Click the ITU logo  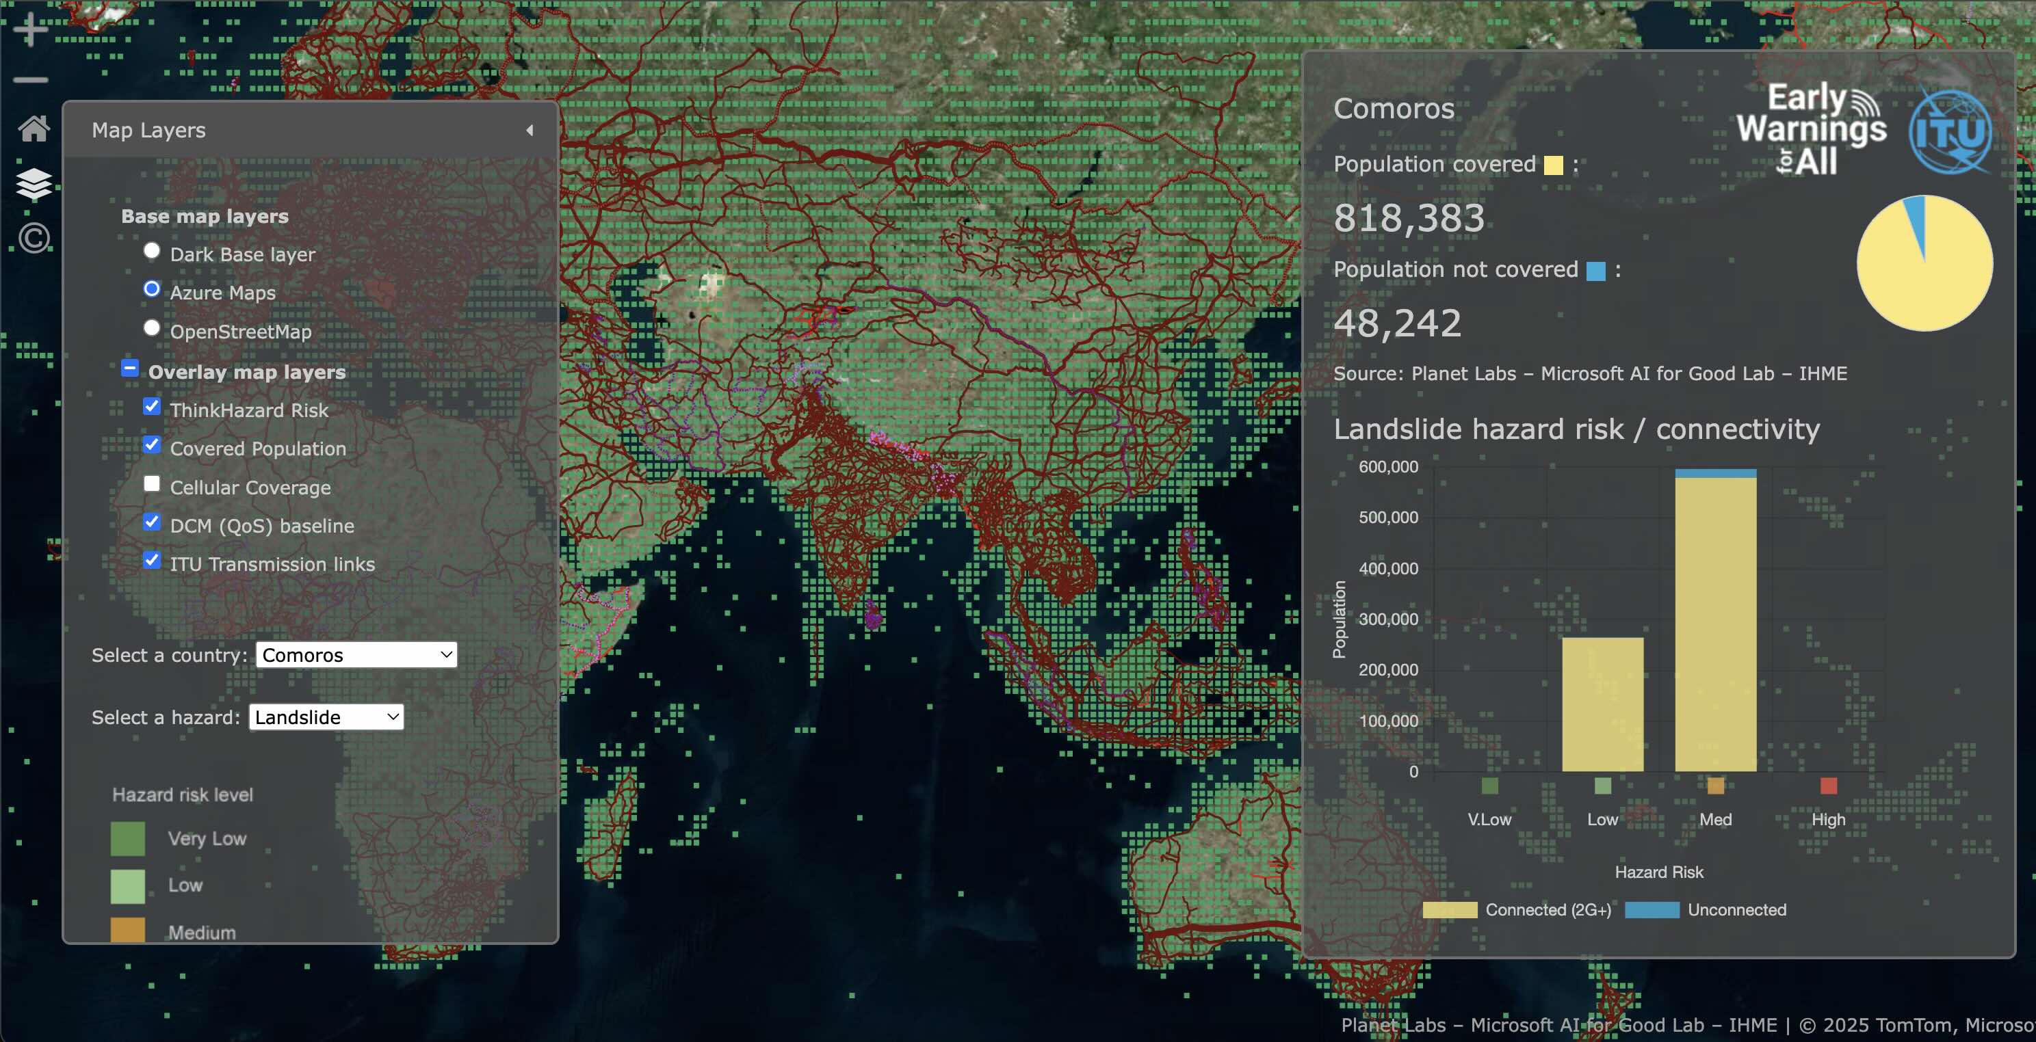tap(1949, 132)
